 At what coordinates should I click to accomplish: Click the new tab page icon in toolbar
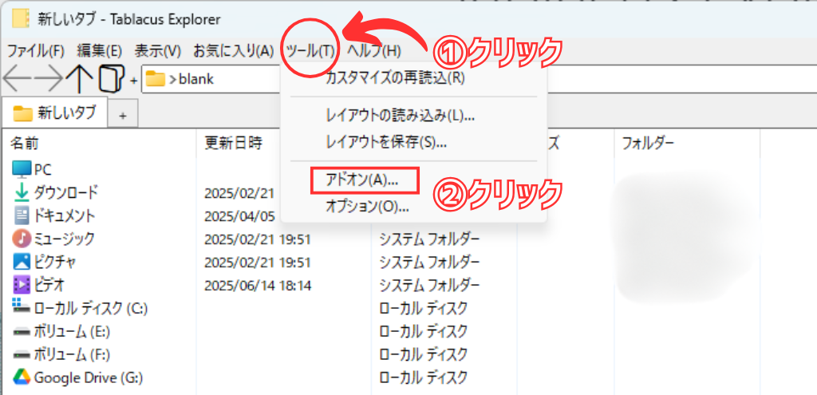pos(112,79)
